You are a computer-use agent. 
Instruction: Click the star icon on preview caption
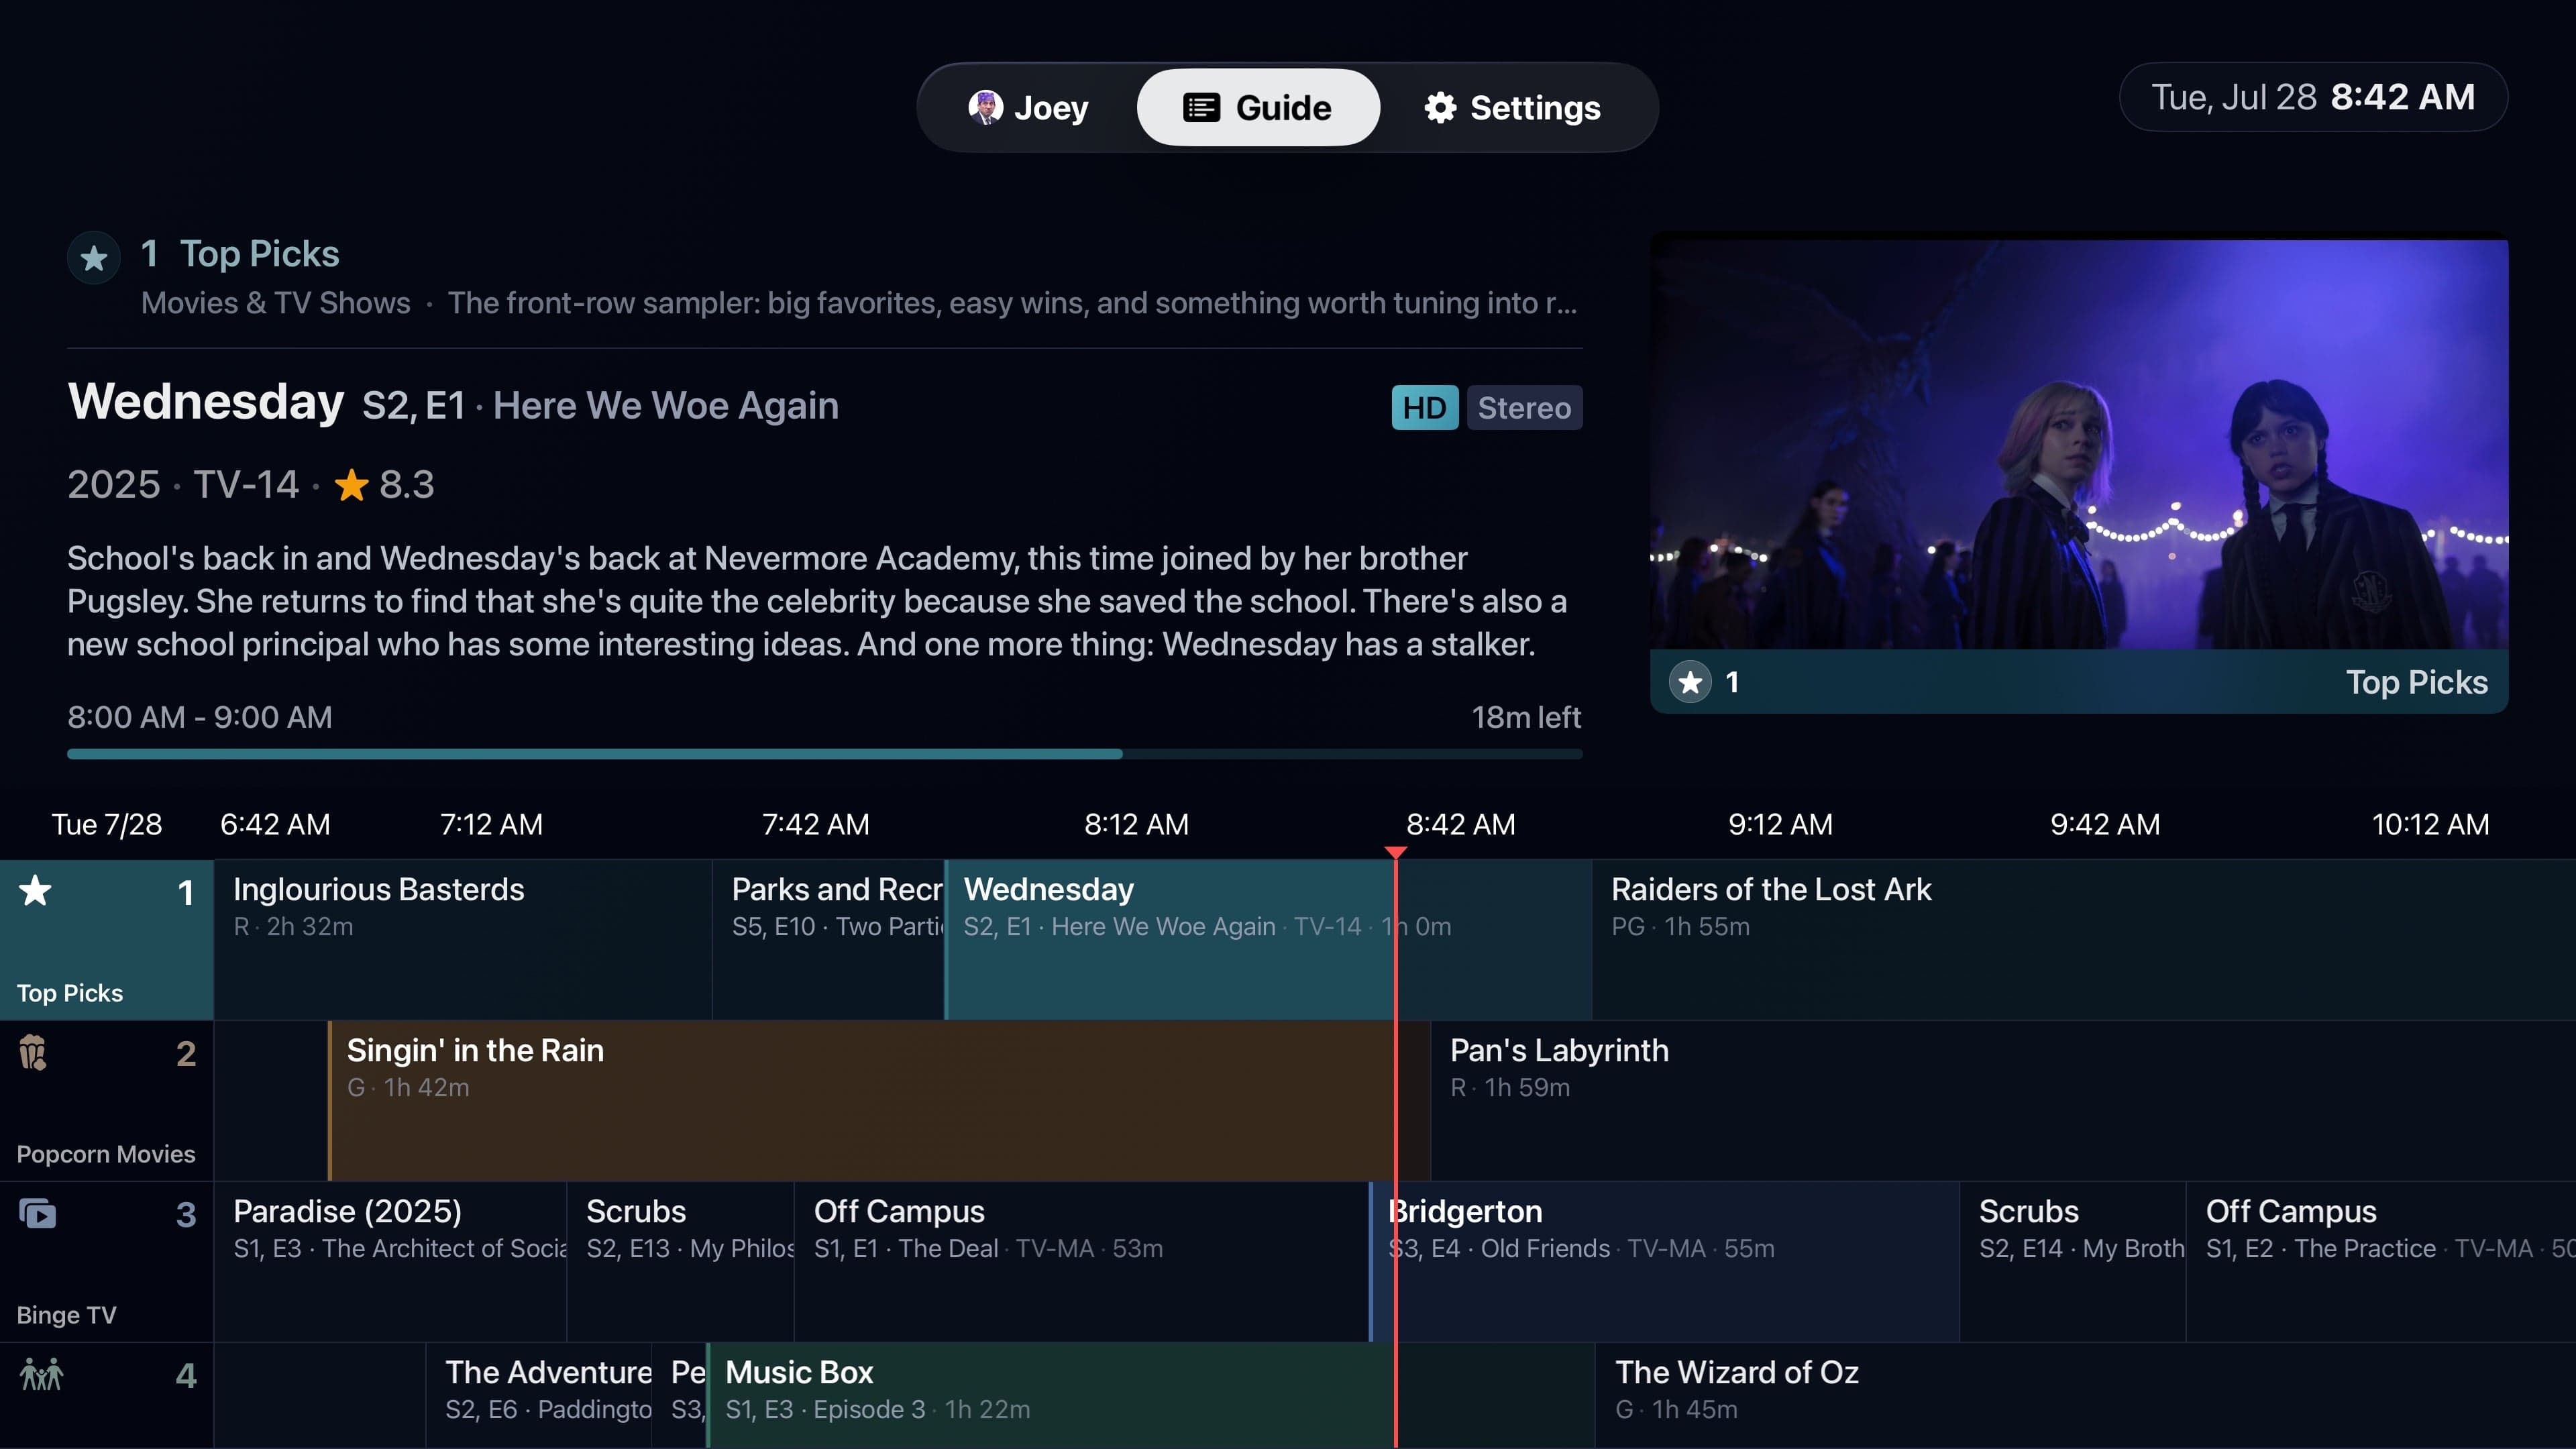click(1690, 682)
